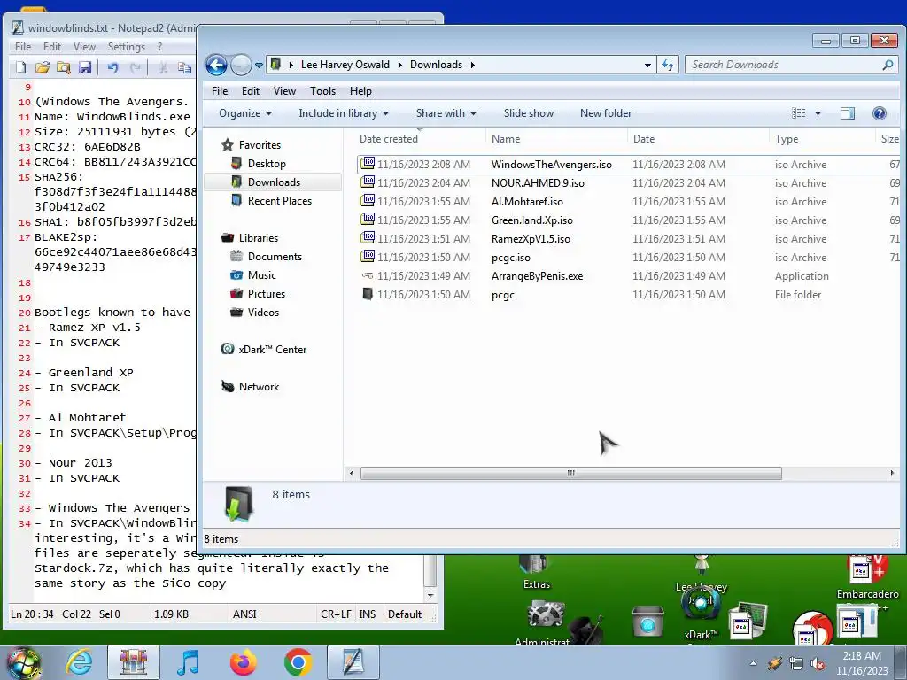Toggle the preview pane icon in Explorer
The image size is (907, 680).
[848, 113]
